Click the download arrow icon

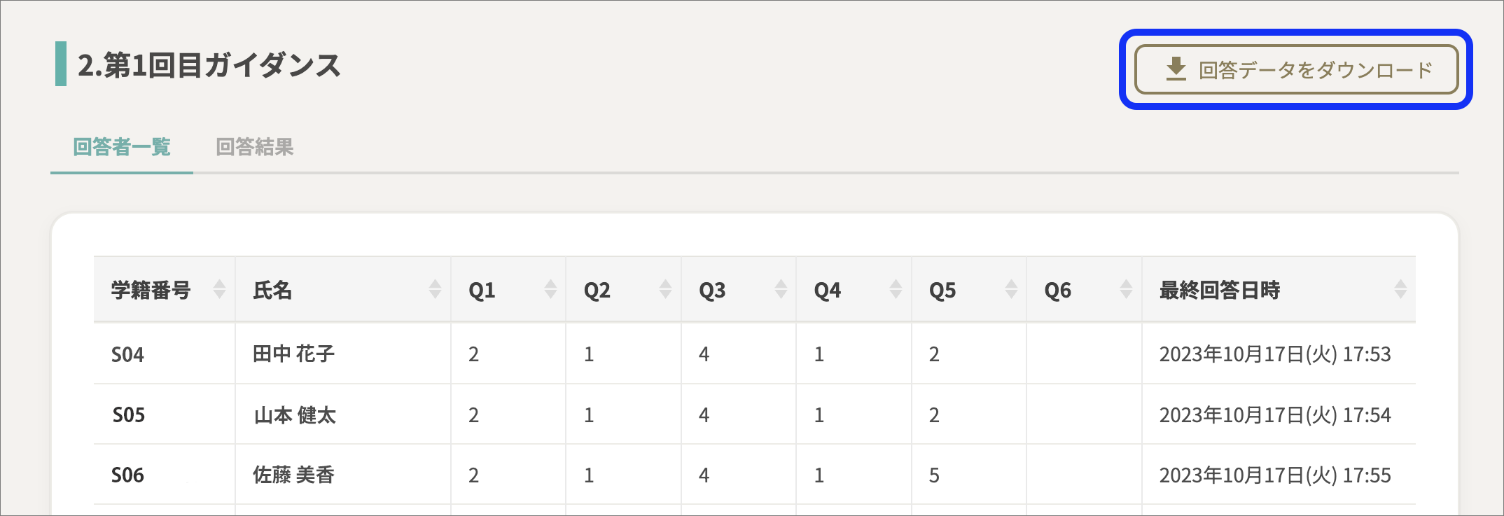(1176, 69)
